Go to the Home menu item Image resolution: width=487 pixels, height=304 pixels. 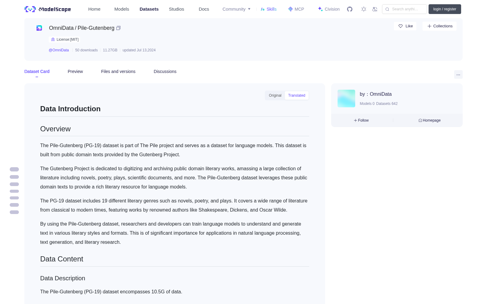[x=94, y=9]
